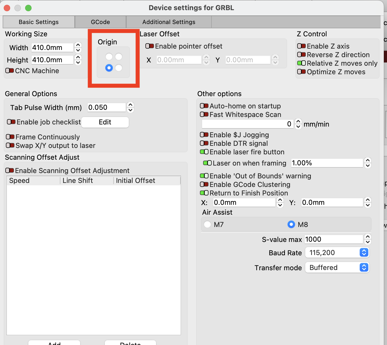Select the top-right Origin radio button
Screen dimensions: 387x345
[119, 57]
